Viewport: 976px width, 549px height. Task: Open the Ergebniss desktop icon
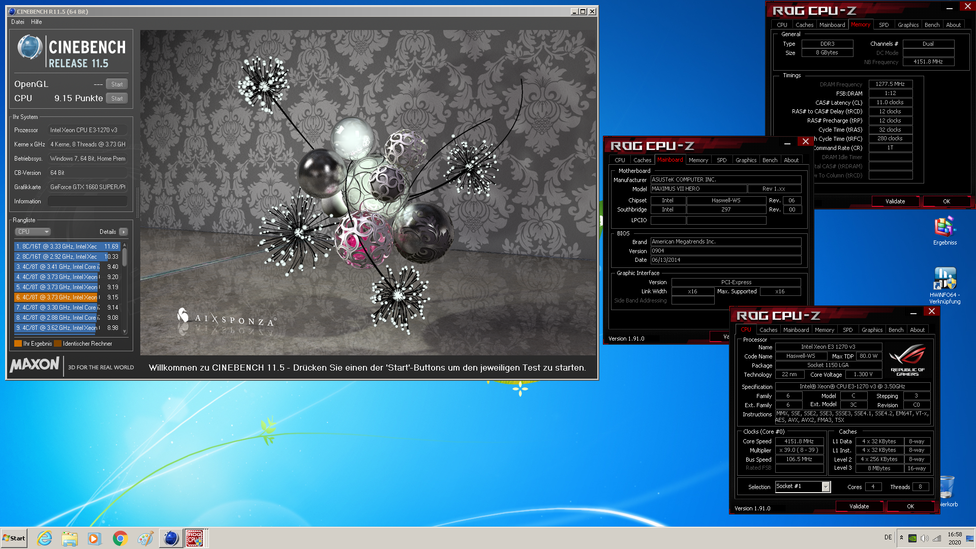pos(945,231)
